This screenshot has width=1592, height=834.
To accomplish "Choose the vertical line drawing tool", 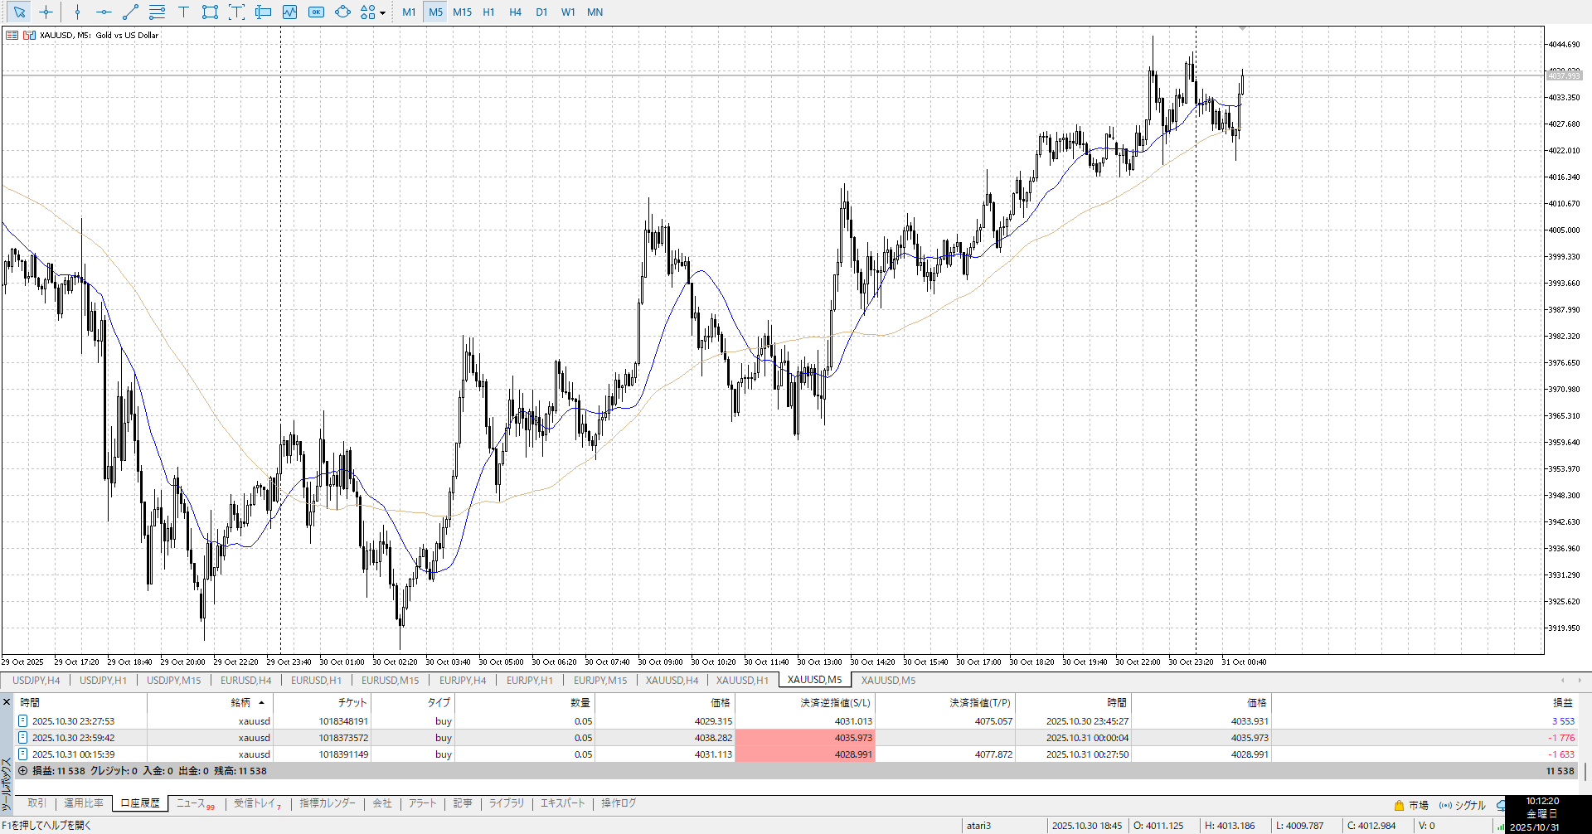I will (x=77, y=12).
